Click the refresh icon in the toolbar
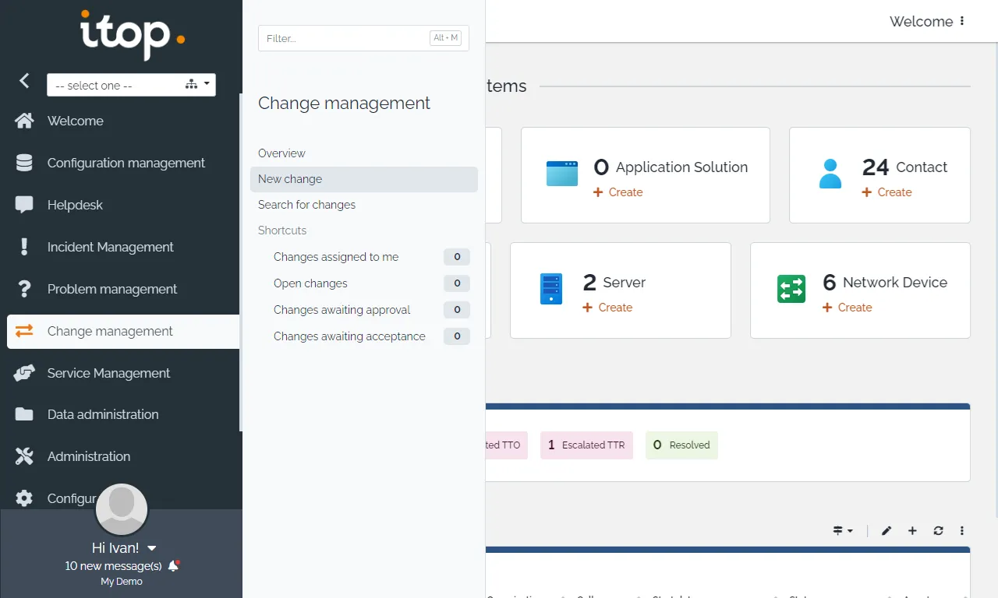 (x=938, y=531)
